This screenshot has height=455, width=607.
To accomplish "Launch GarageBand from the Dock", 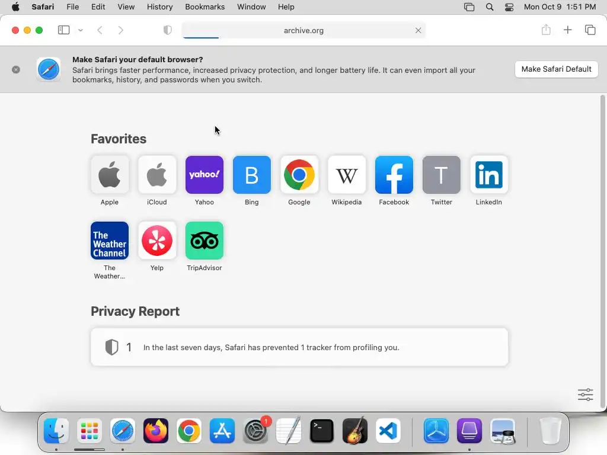I will pyautogui.click(x=355, y=431).
